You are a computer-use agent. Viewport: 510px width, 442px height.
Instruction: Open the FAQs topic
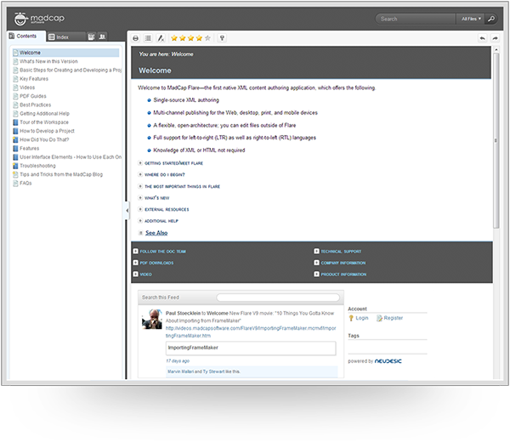tap(22, 183)
